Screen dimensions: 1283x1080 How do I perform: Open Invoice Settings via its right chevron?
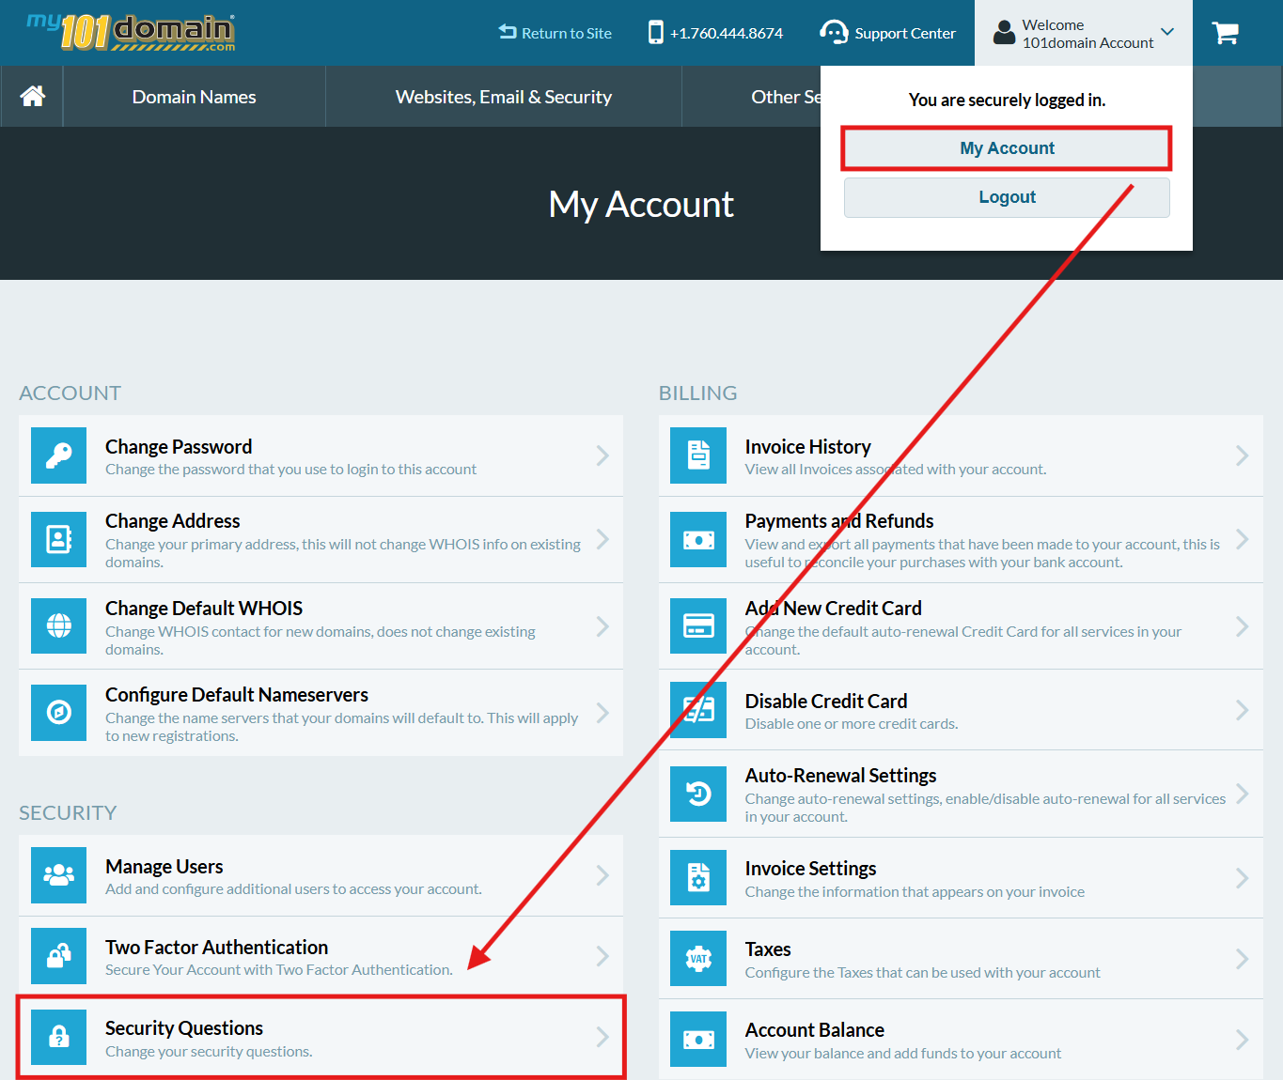click(1242, 878)
